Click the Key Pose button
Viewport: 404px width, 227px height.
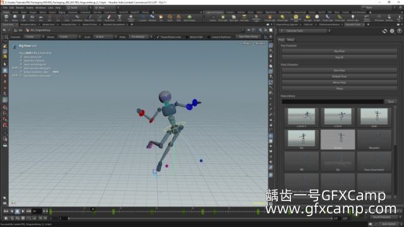click(x=340, y=51)
